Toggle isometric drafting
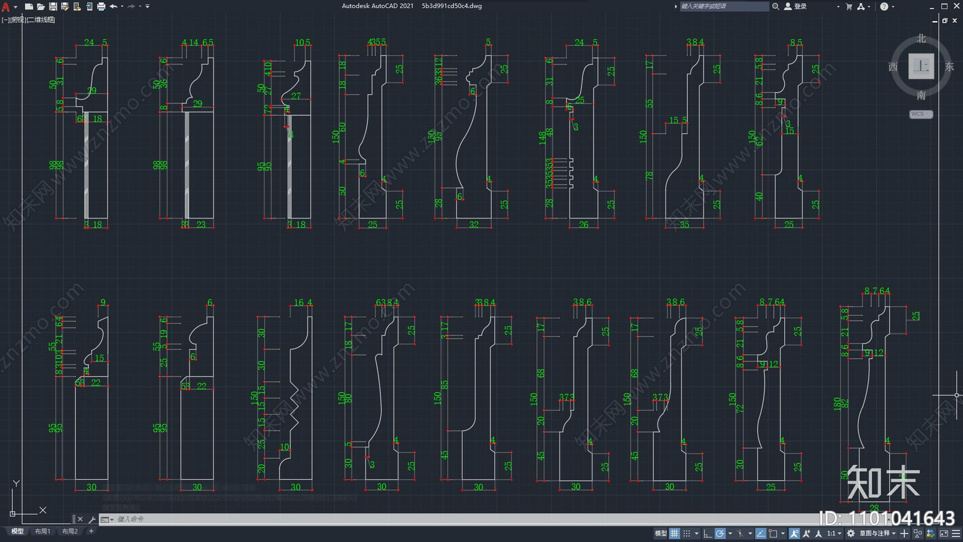 click(x=740, y=534)
